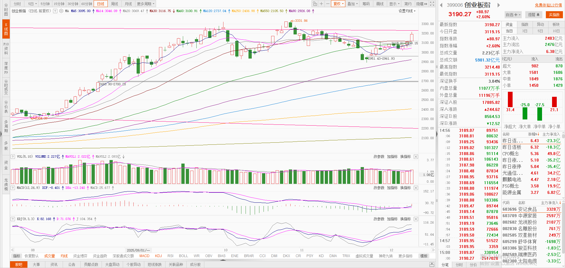Toggle the 均线 indicator at bottom
Image resolution: width=565 pixels, height=268 pixels.
[x=64, y=256]
